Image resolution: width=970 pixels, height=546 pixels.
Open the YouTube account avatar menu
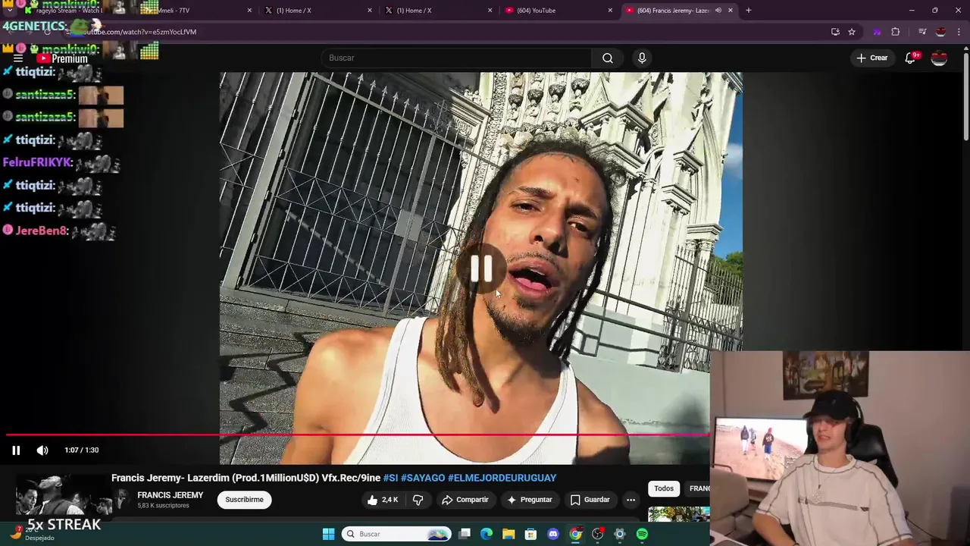(x=939, y=58)
